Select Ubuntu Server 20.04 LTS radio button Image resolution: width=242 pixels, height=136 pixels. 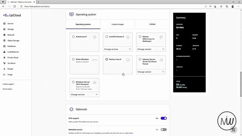140,59
